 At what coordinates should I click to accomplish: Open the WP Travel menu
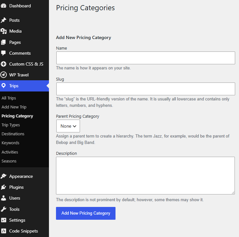tap(24, 75)
